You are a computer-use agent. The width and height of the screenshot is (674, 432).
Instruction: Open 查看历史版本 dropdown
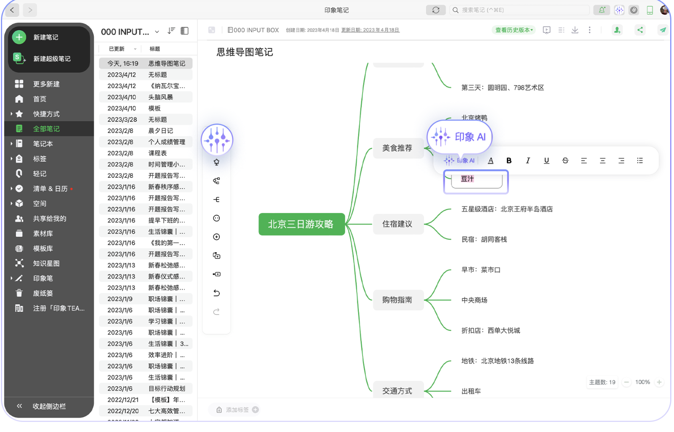click(x=513, y=30)
